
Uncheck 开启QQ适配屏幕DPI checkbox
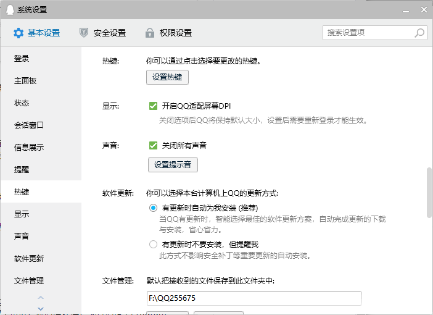point(153,106)
